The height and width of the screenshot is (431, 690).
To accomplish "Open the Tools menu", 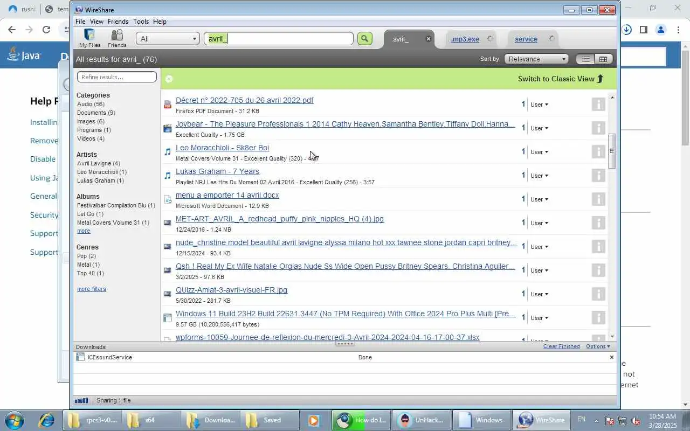I will pos(141,22).
